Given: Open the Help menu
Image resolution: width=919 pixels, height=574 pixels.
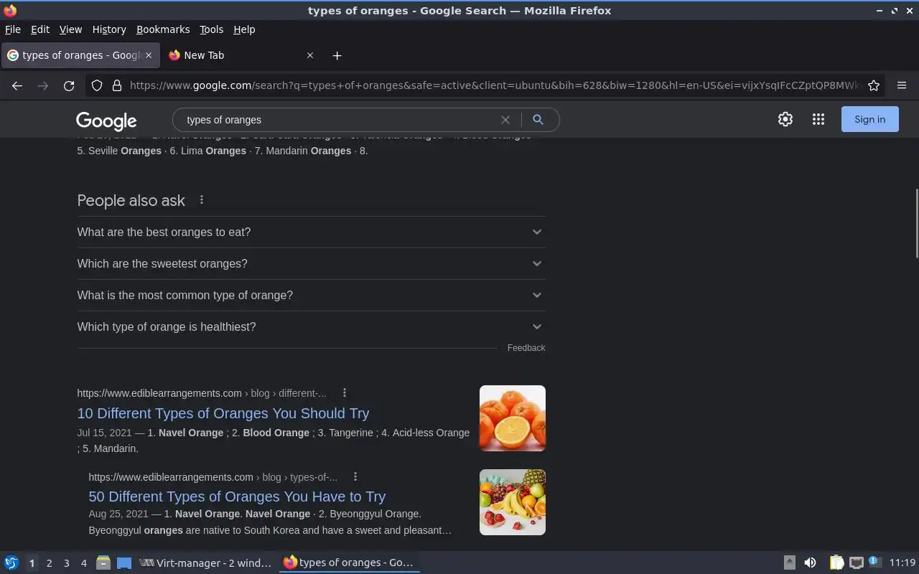Looking at the screenshot, I should pyautogui.click(x=244, y=29).
